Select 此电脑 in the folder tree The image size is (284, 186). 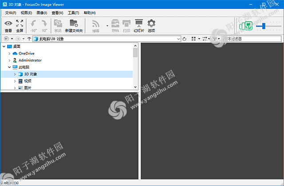(24, 67)
